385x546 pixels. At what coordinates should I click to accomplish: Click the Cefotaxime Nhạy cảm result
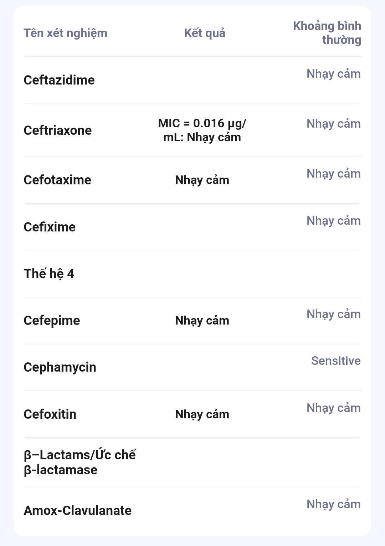202,180
